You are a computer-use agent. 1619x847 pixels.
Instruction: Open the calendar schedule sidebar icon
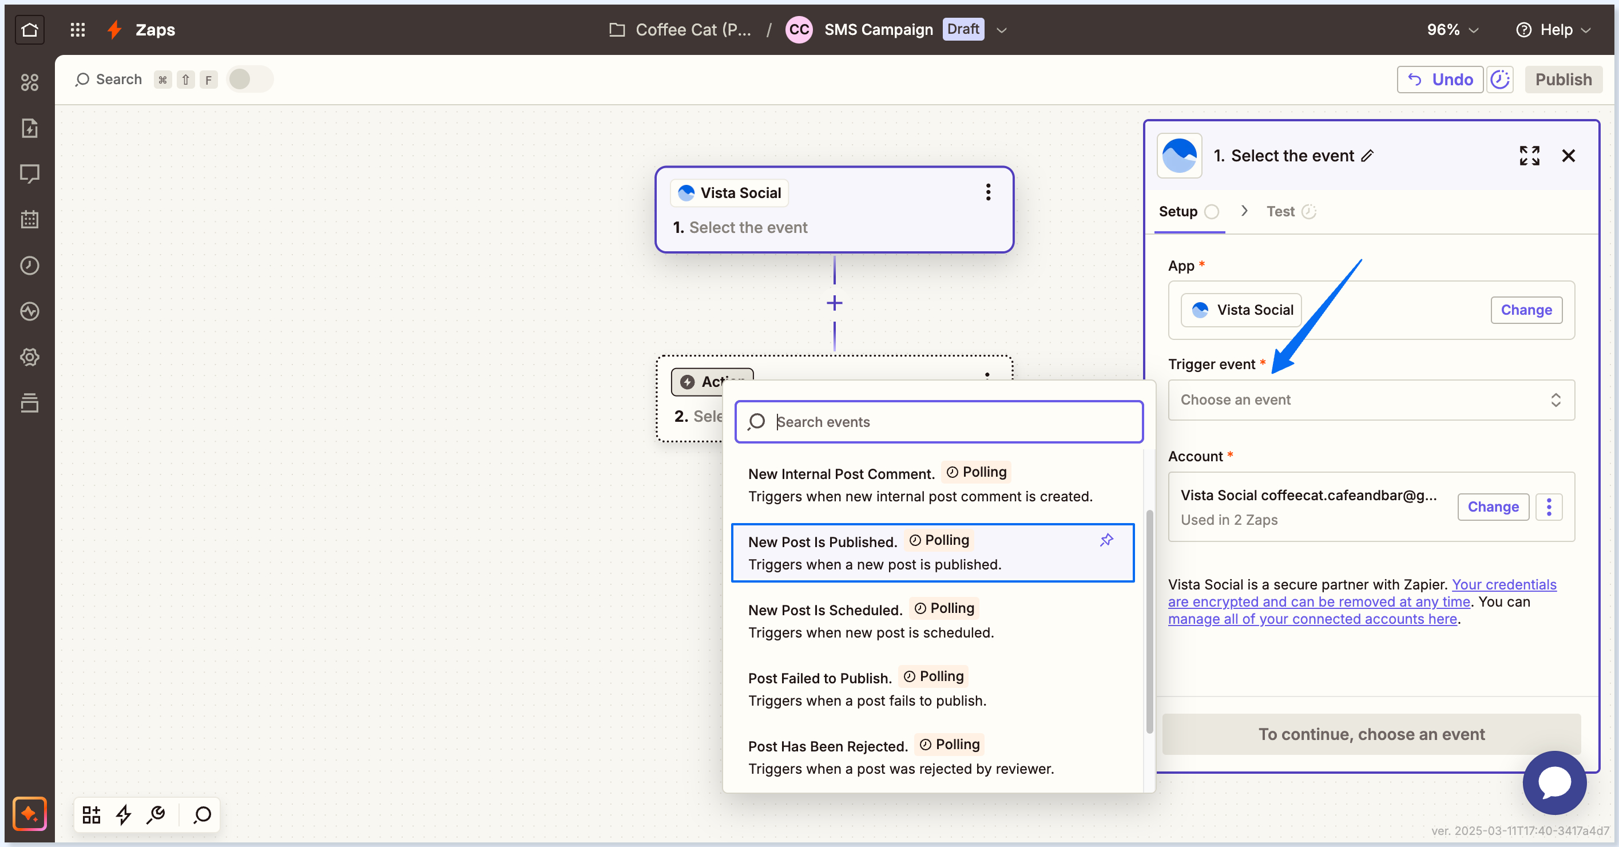coord(30,219)
